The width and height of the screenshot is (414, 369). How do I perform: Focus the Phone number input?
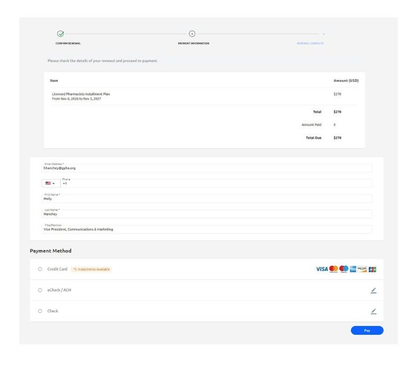(x=216, y=183)
